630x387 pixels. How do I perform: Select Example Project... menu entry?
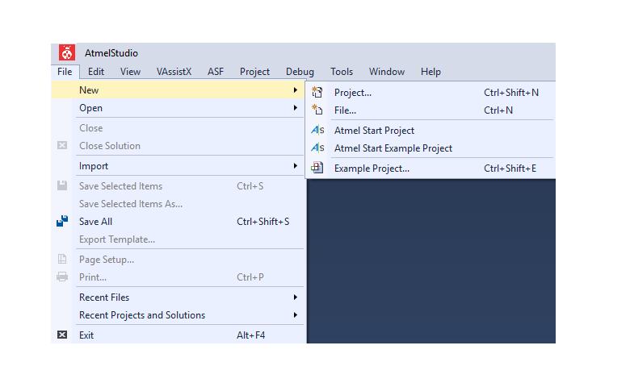point(372,169)
